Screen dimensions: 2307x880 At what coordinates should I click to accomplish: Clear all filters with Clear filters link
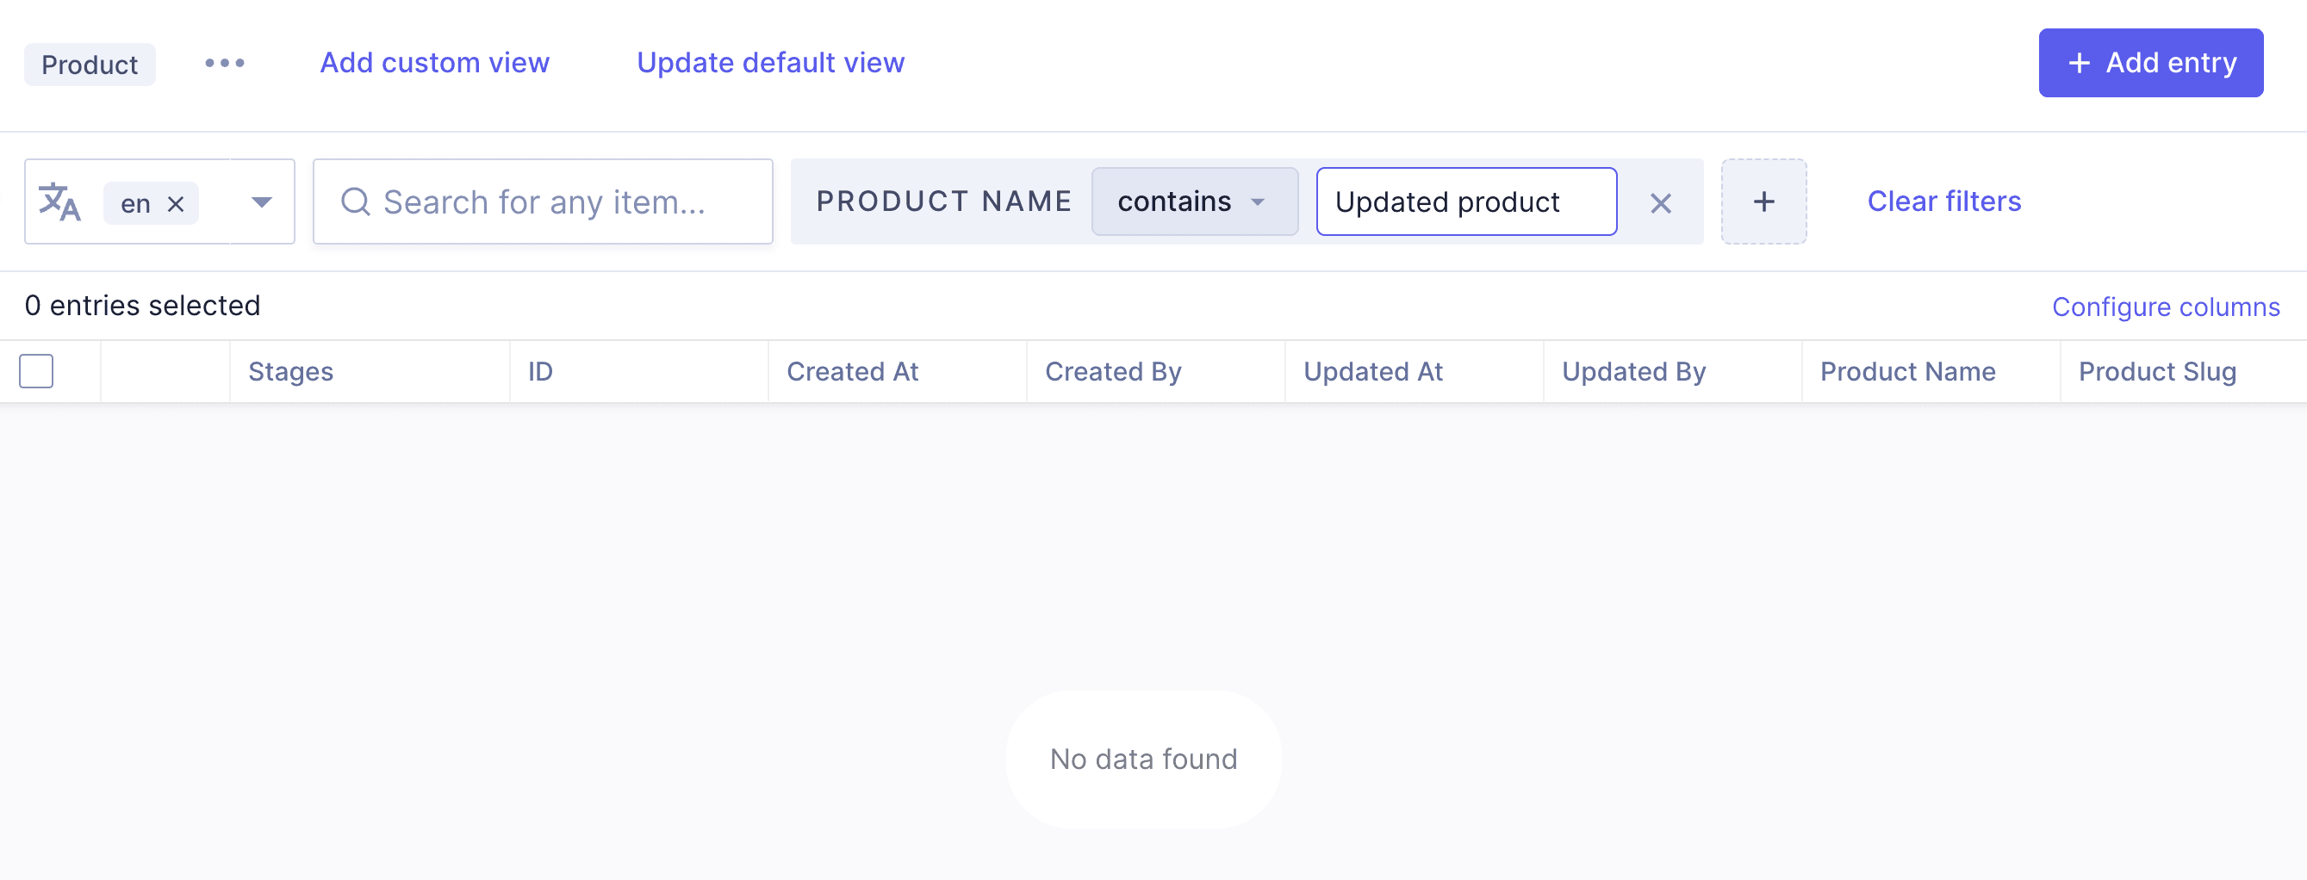click(x=1943, y=201)
